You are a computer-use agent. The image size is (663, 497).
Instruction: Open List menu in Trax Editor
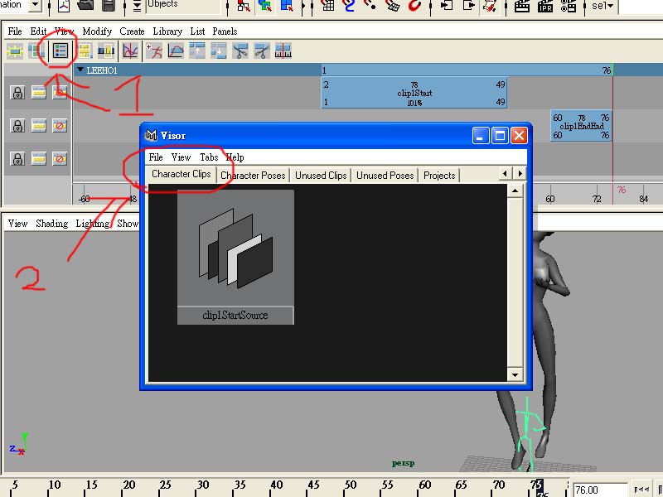coord(197,31)
